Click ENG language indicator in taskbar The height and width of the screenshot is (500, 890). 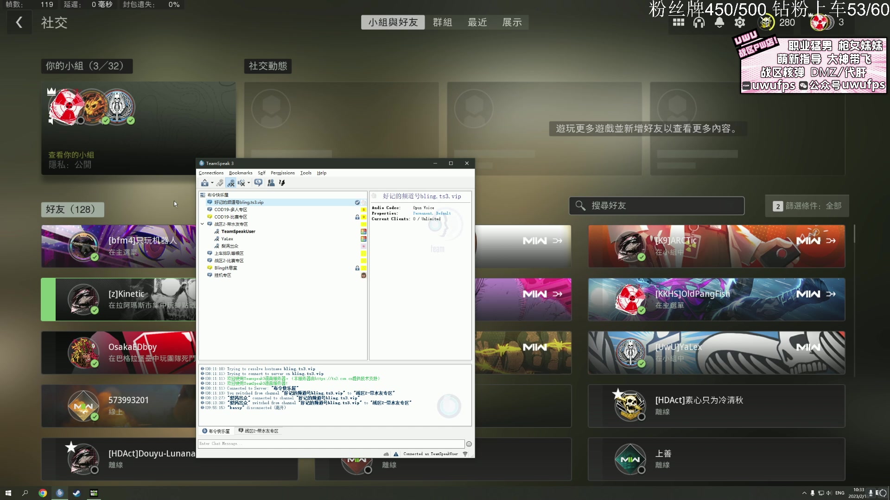click(x=839, y=493)
